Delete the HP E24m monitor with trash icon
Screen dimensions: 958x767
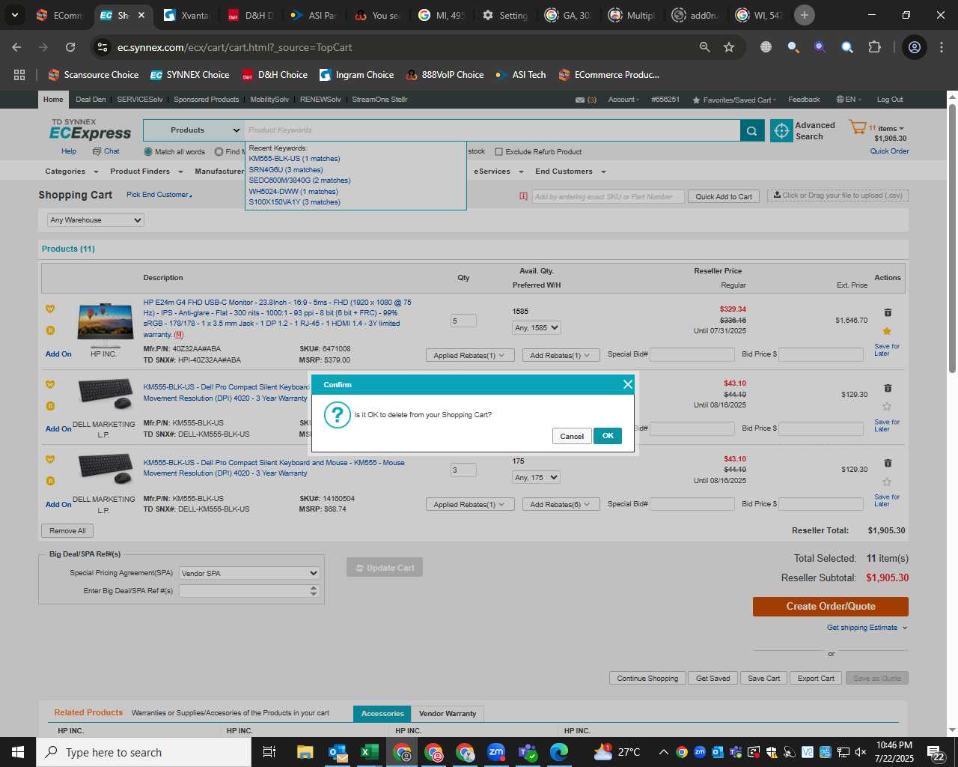tap(888, 312)
